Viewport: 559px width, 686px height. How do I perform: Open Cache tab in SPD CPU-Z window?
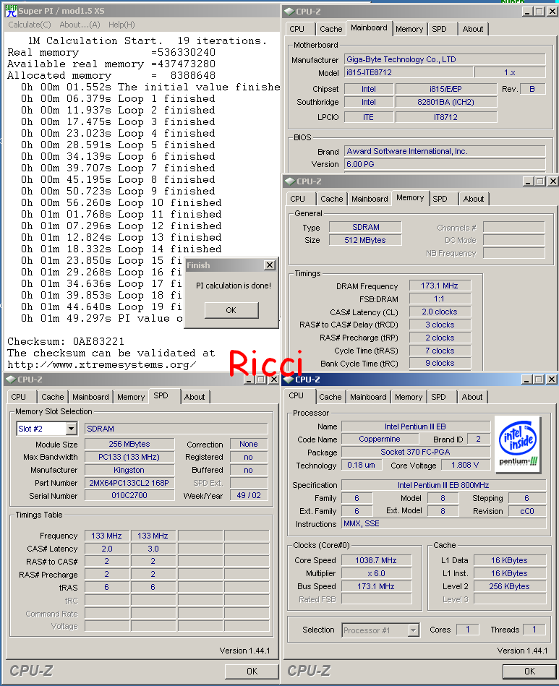(x=53, y=397)
